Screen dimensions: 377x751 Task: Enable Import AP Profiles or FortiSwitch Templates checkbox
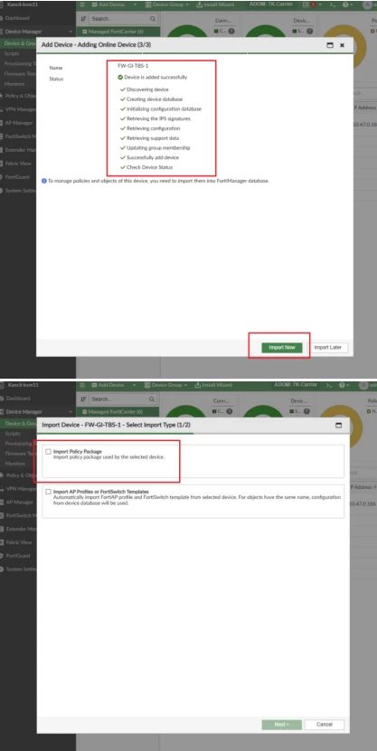coord(49,492)
